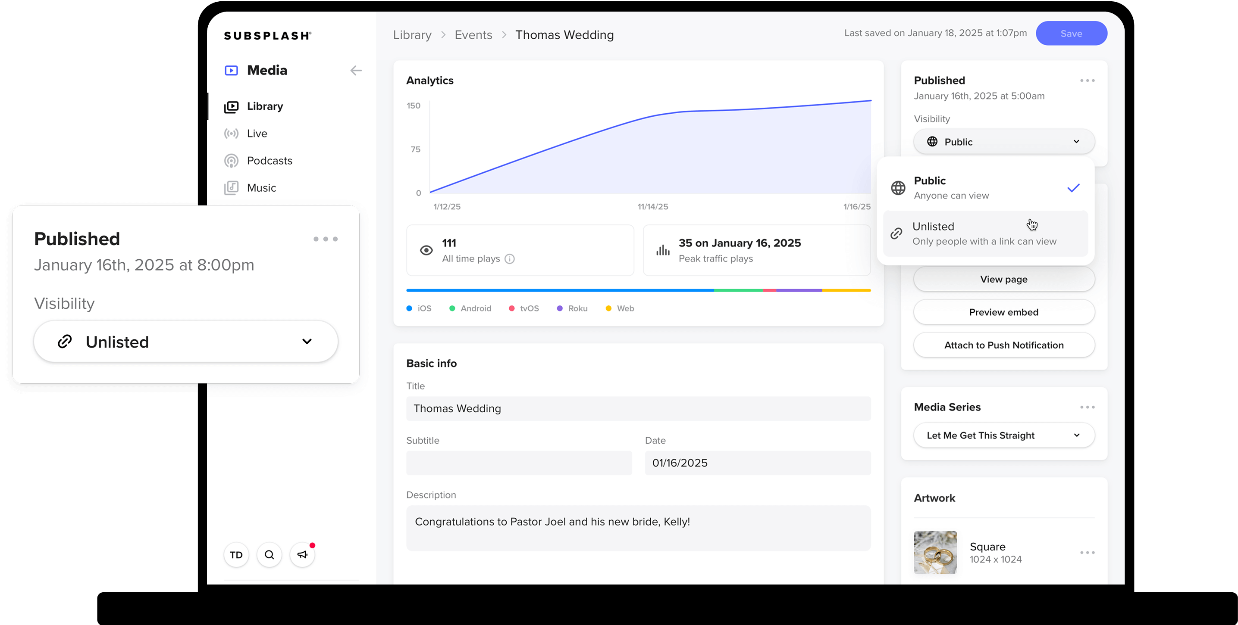Go to Events breadcrumb
This screenshot has height=625, width=1238.
(x=473, y=35)
